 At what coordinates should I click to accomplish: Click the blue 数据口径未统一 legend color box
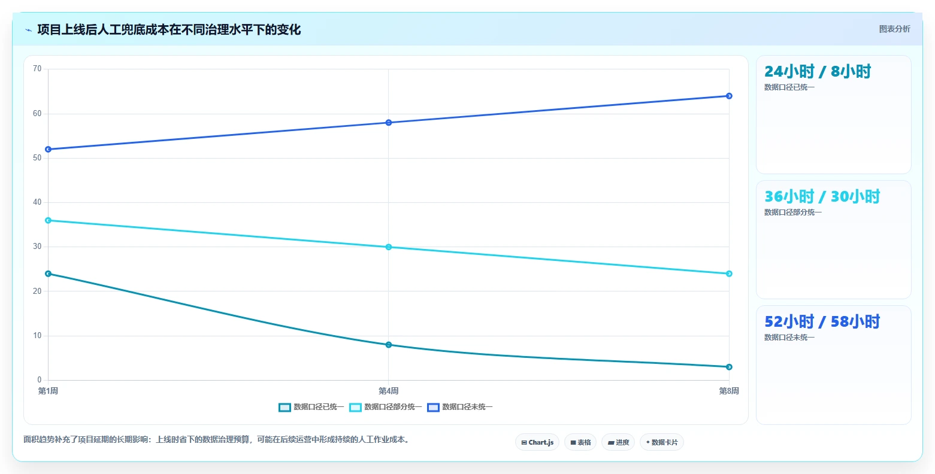coord(433,408)
